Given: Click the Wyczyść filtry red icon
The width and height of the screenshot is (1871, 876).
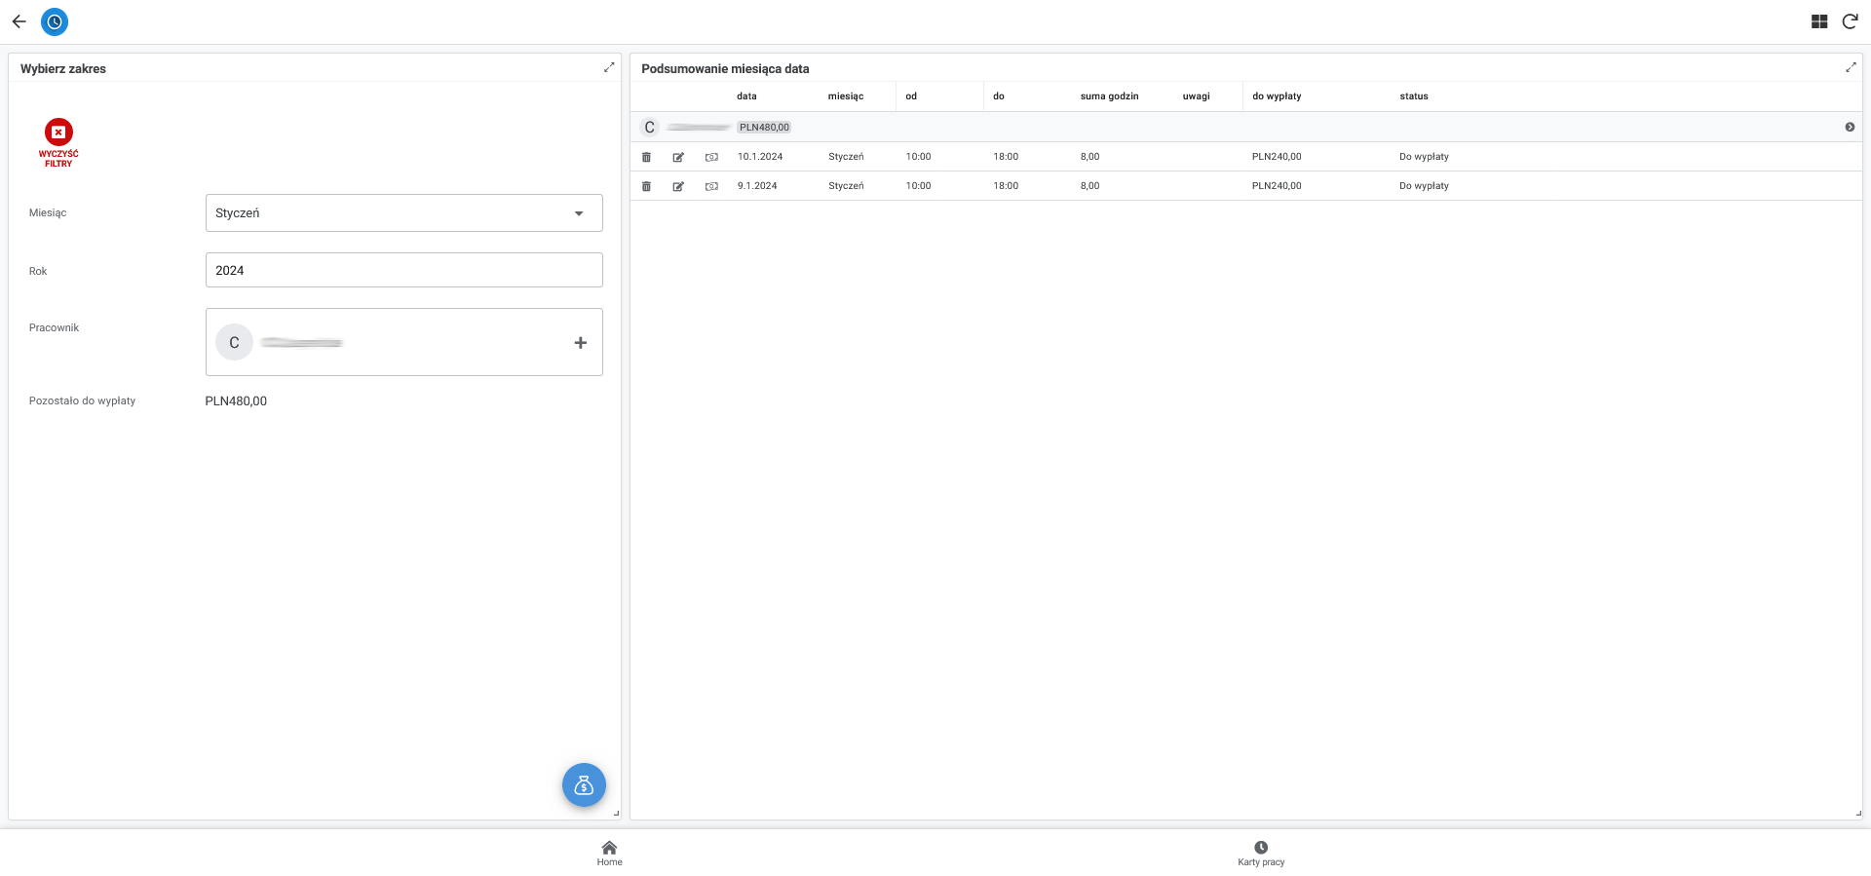Looking at the screenshot, I should pyautogui.click(x=58, y=133).
